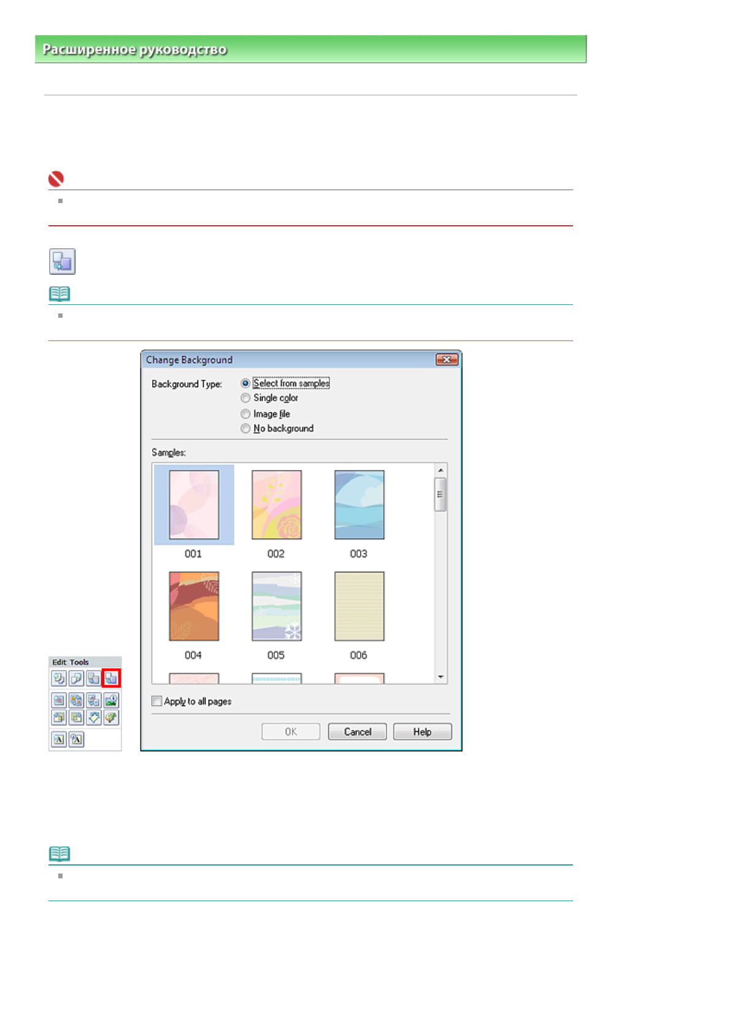This screenshot has height=1033, width=730.
Task: Click the Add Image flower icon
Action: point(59,700)
